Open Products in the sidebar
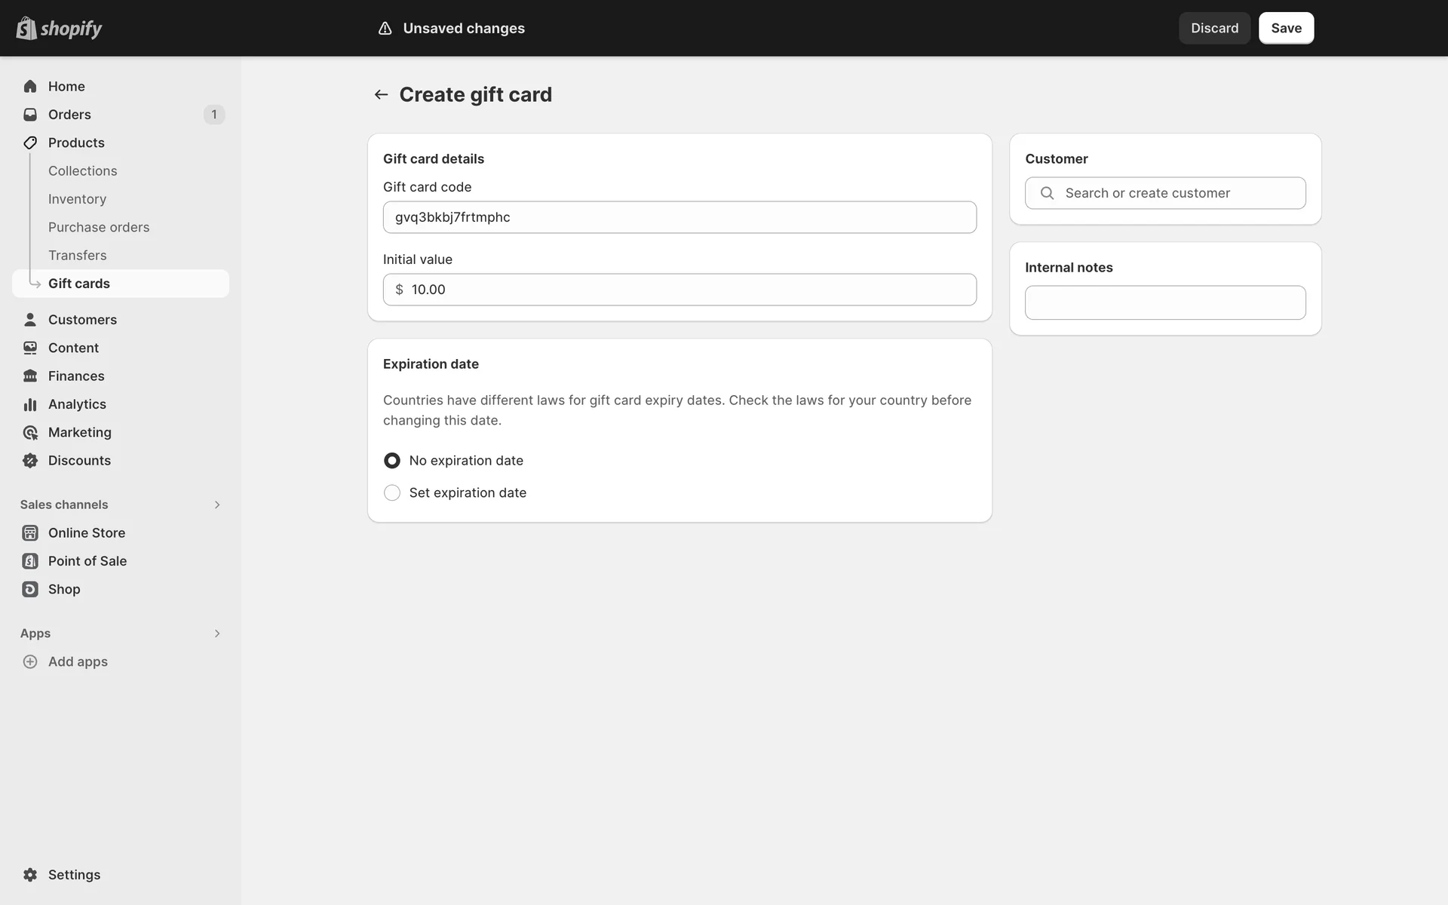 [x=76, y=143]
